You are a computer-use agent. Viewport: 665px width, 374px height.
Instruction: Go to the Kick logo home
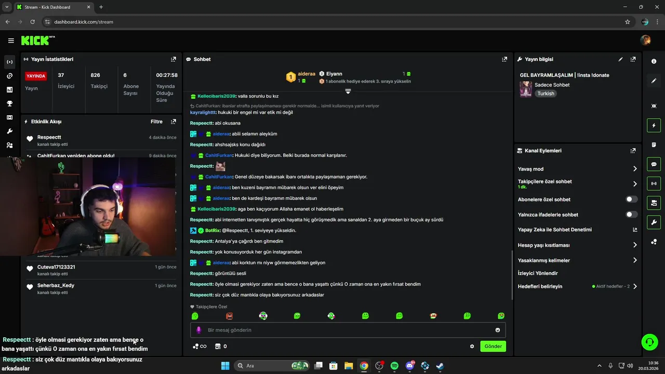[38, 41]
